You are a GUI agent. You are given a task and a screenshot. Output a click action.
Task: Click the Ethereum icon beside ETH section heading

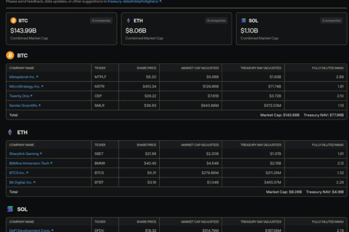coord(10,132)
